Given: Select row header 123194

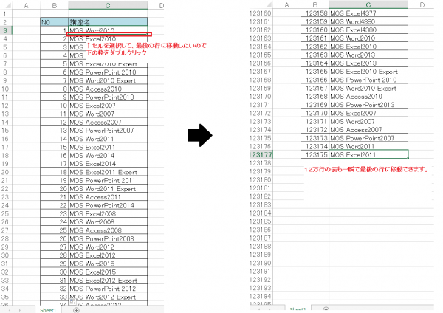Looking at the screenshot, I should point(261,296).
